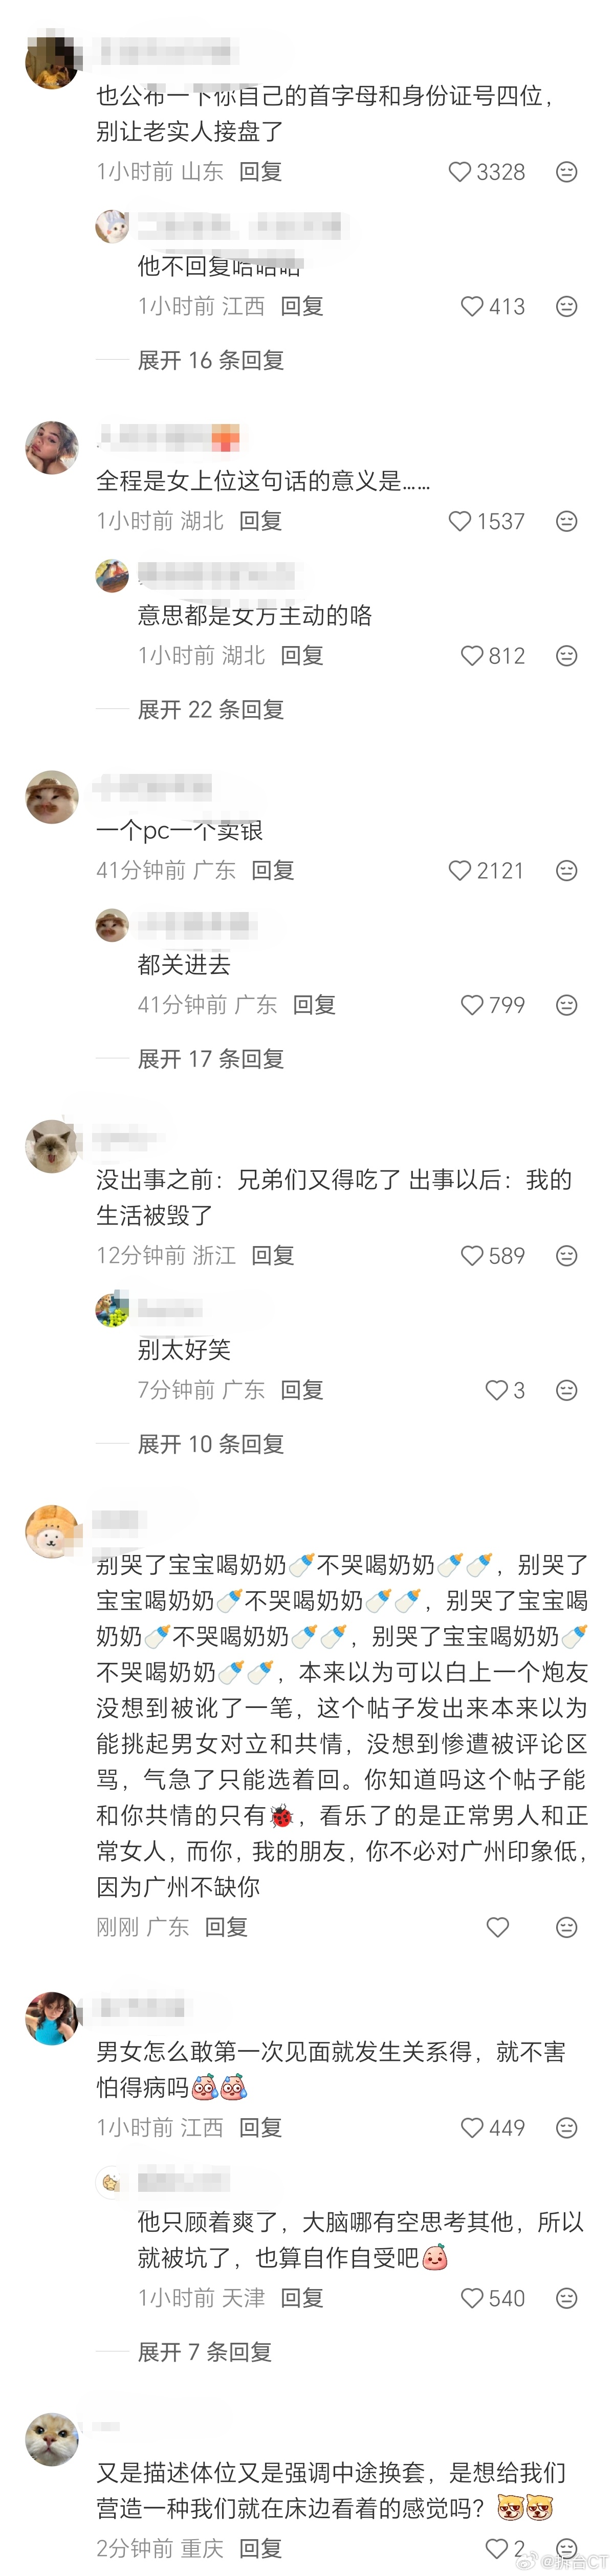614x2576 pixels.
Task: Expand 展开 17 条回复
Action: (211, 1059)
